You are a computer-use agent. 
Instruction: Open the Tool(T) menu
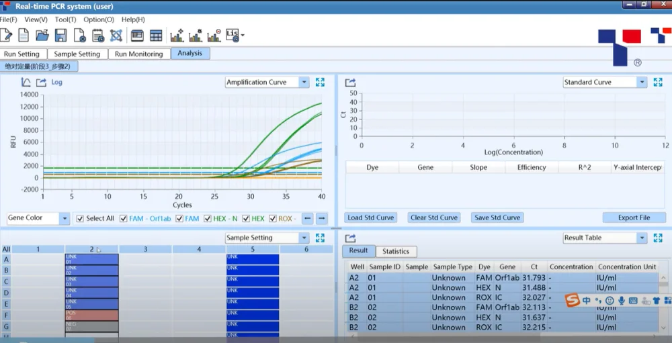tap(66, 19)
